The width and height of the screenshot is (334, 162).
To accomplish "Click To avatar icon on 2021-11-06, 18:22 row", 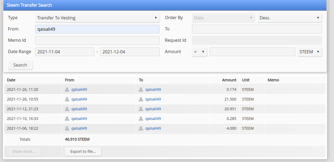I will [141, 128].
